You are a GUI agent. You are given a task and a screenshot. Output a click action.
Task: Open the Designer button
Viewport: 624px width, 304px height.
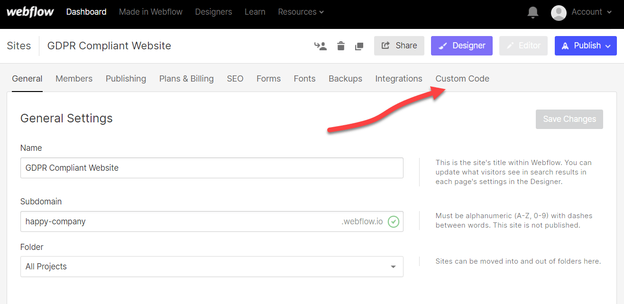[x=462, y=46]
